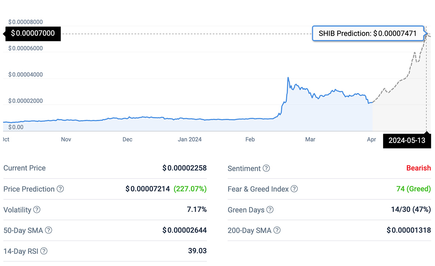Click the Sentiment label
The image size is (435, 266).
click(x=244, y=168)
